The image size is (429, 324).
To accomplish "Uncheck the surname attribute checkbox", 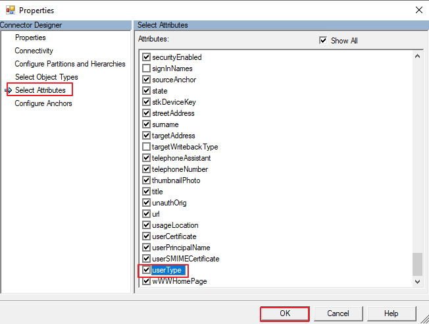I will point(146,124).
